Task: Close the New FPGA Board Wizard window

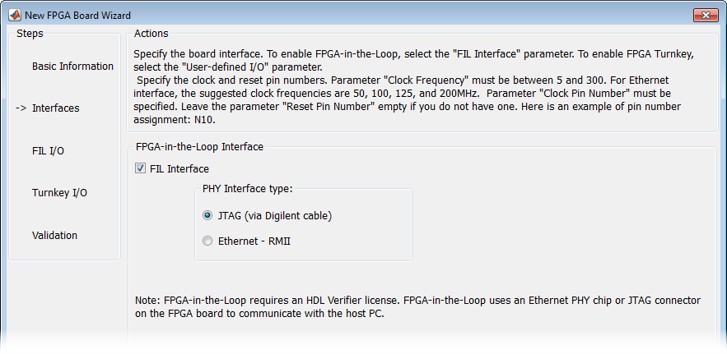Action: pos(706,15)
